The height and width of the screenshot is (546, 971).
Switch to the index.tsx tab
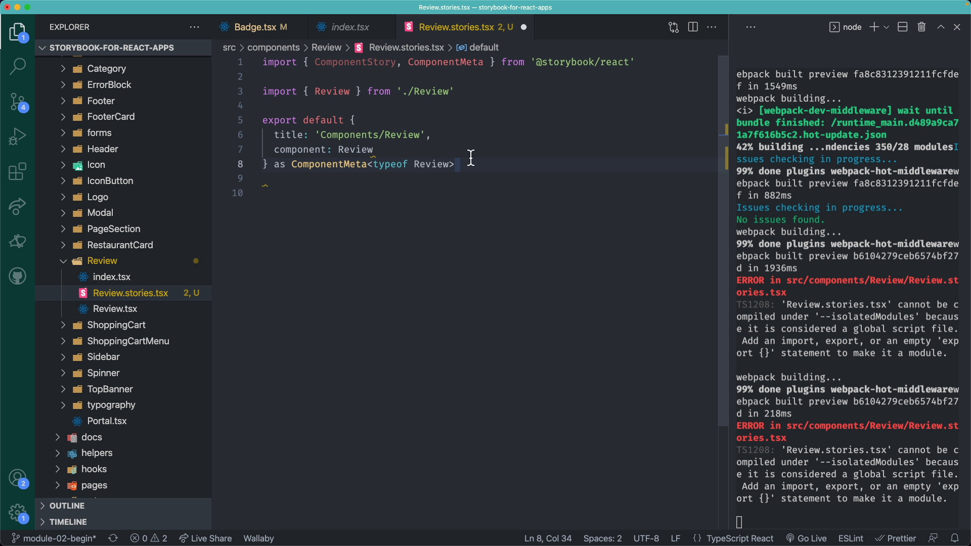pos(350,27)
